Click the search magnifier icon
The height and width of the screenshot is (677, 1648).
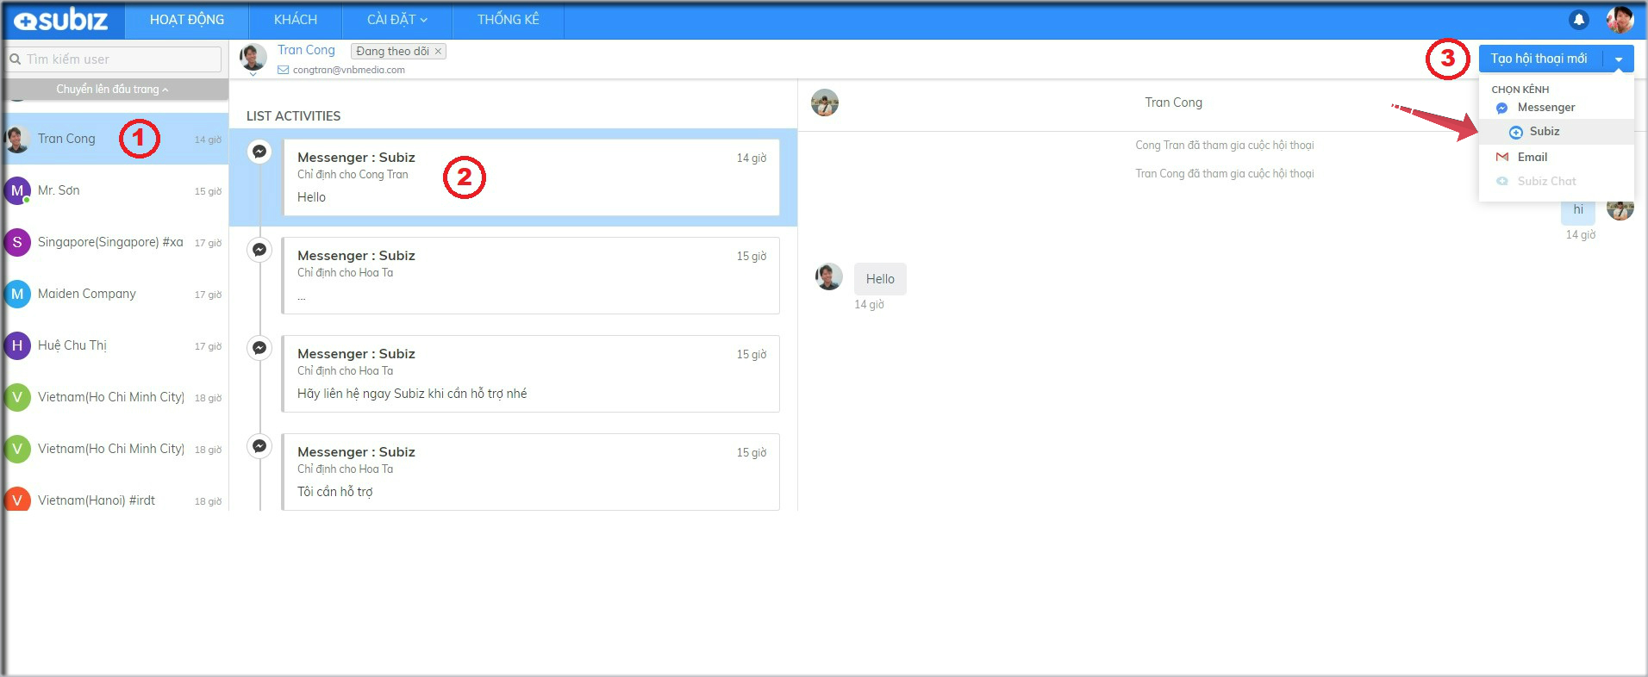click(16, 59)
